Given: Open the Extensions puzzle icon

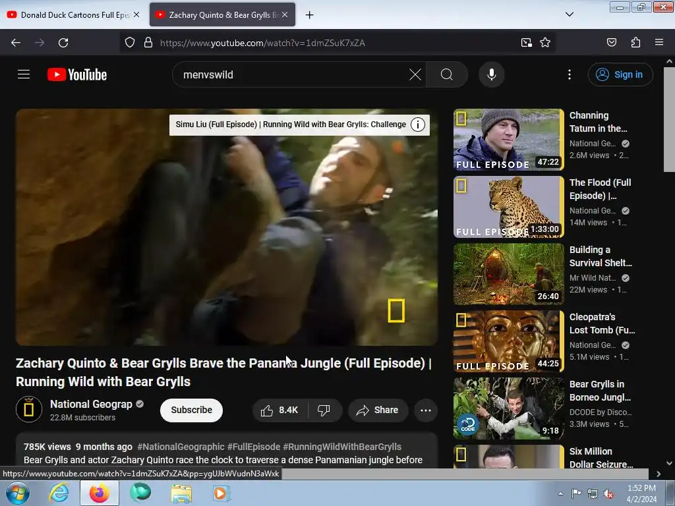Looking at the screenshot, I should pos(635,43).
